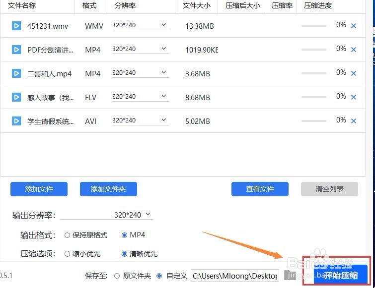This screenshot has width=375, height=288.
Task: Click the 5.02MB file size
Action: click(198, 121)
